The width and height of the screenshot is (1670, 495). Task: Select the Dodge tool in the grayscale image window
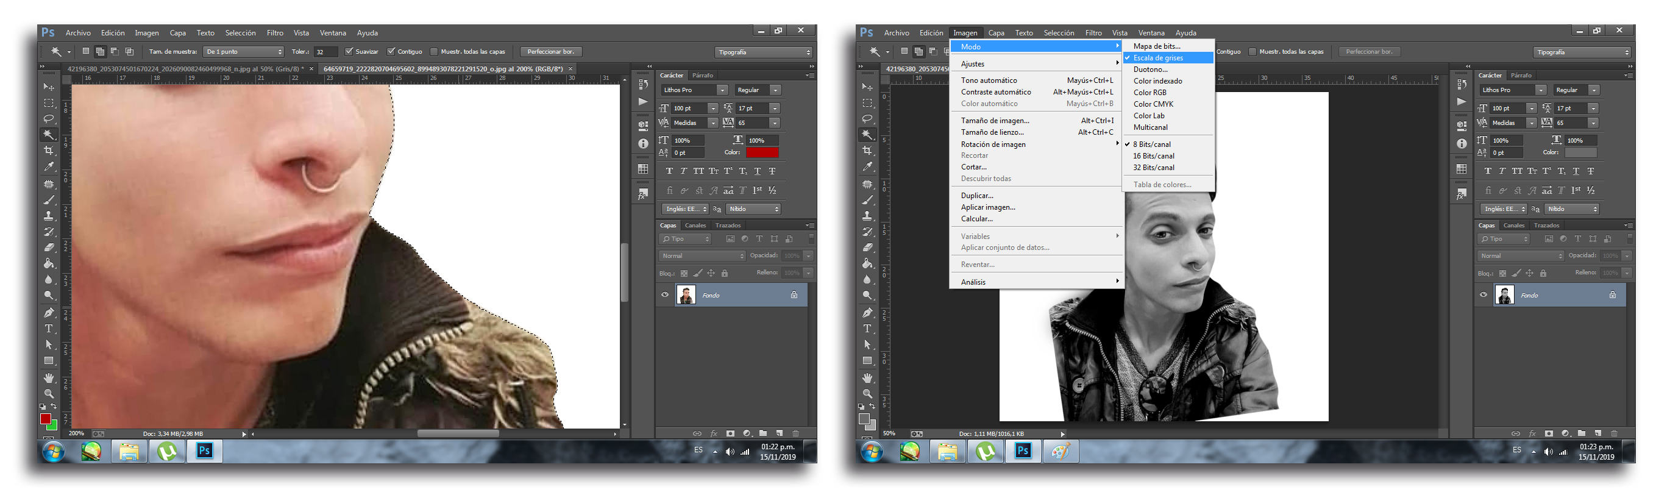click(x=867, y=296)
